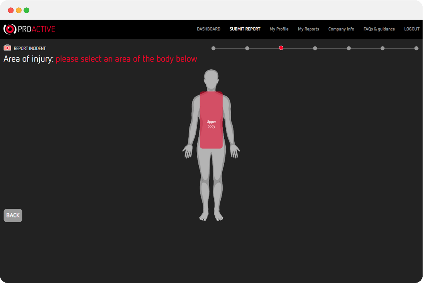Click the BACK button
Viewport: 423px width, 283px height.
13,216
